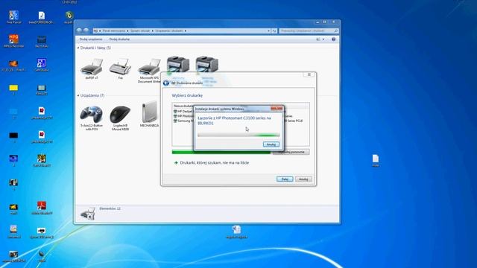Click the Dalej button in the wizard
The width and height of the screenshot is (477, 268).
[285, 179]
